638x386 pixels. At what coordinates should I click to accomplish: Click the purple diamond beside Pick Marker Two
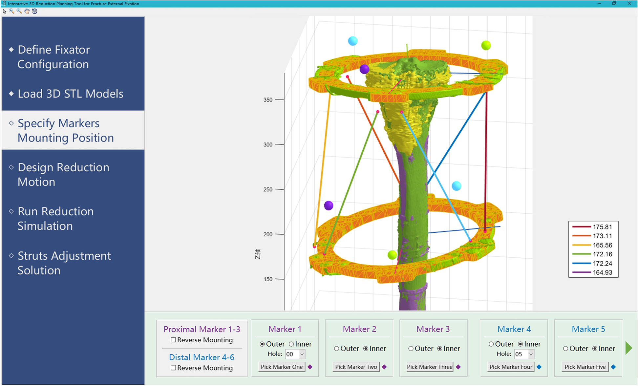(384, 367)
